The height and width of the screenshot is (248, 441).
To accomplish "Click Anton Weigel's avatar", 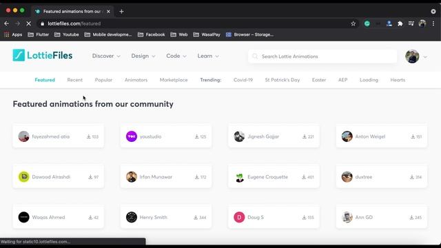I will coord(347,136).
